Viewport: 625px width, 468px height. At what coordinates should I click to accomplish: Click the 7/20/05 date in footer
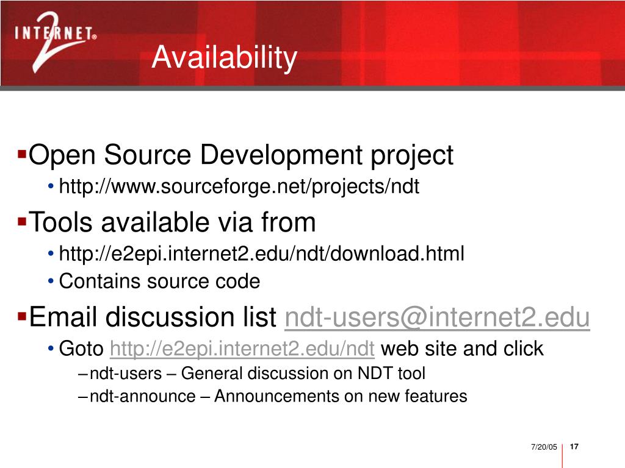pos(544,447)
